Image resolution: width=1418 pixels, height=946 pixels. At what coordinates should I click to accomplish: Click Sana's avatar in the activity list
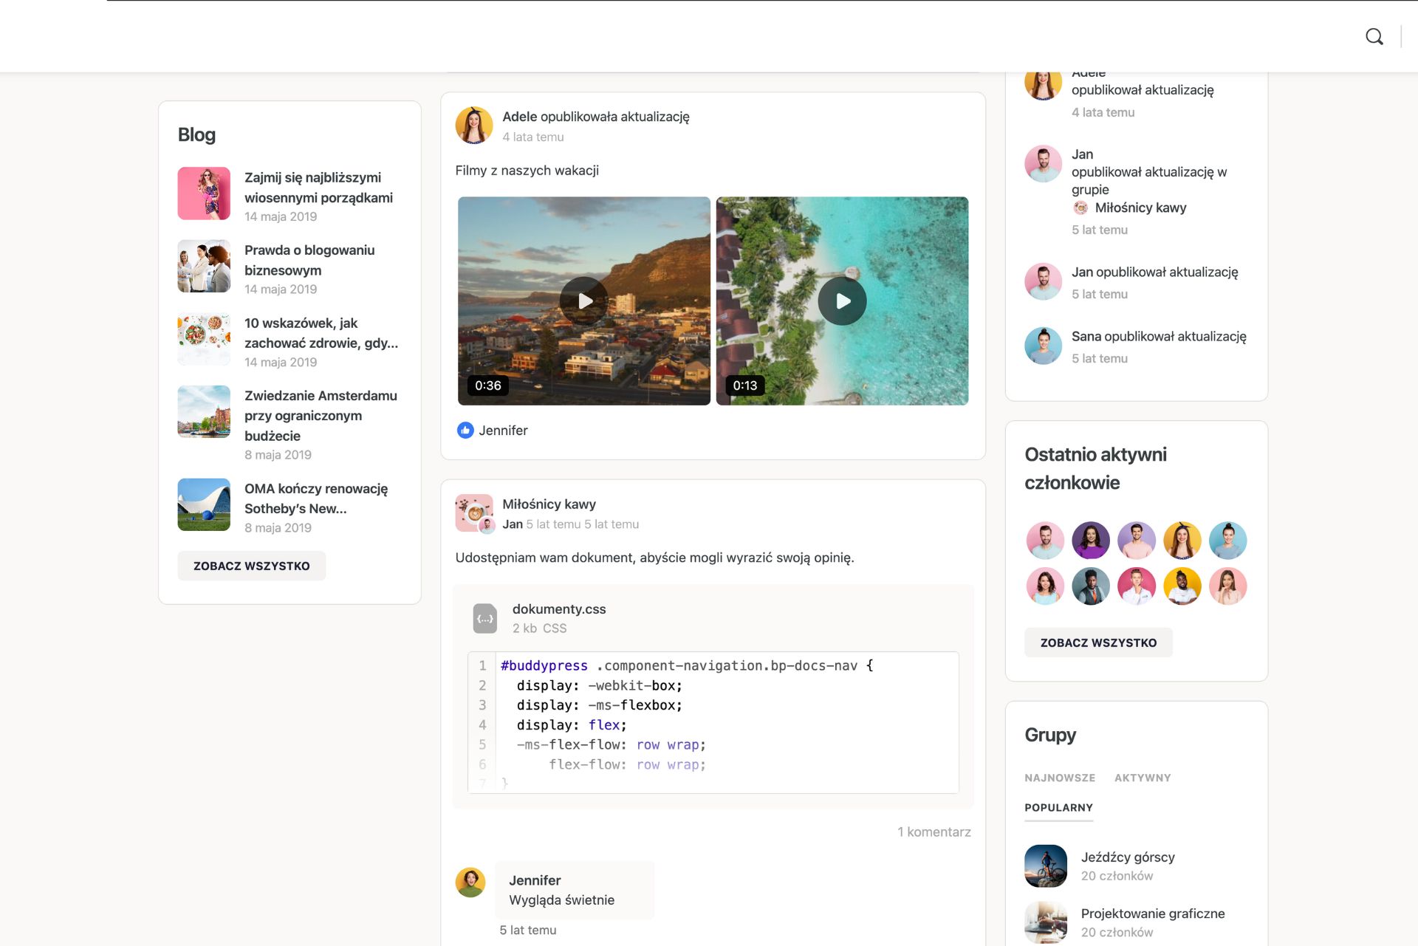coord(1043,346)
